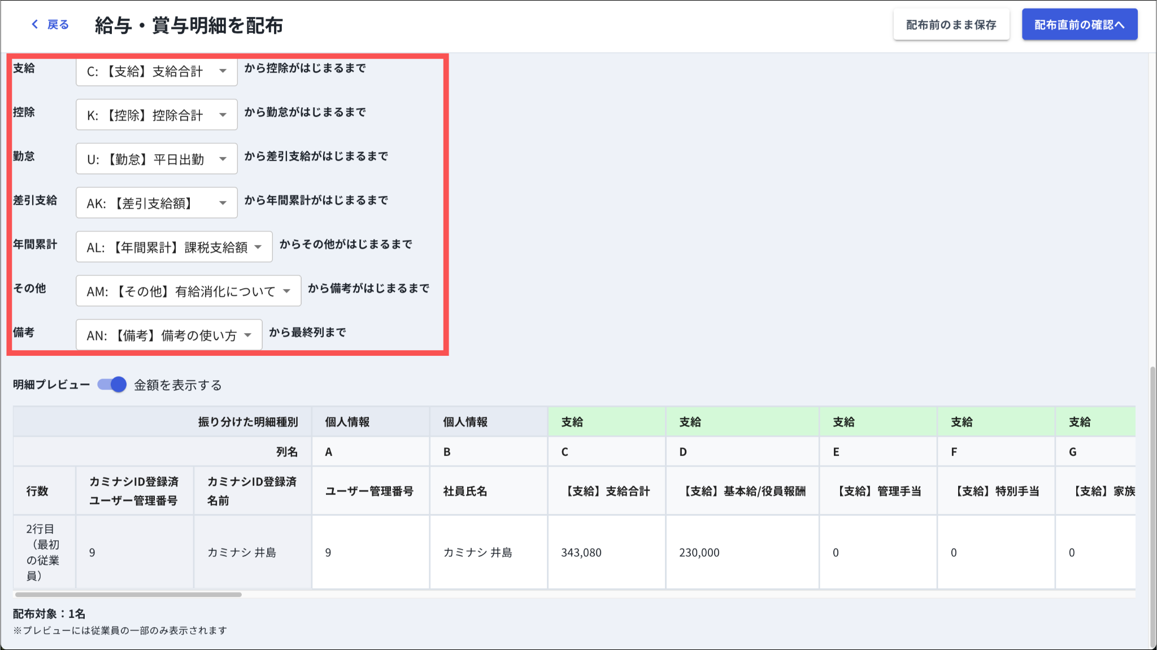1157x650 pixels.
Task: Open the 支給 column dropdown
Action: [x=156, y=71]
